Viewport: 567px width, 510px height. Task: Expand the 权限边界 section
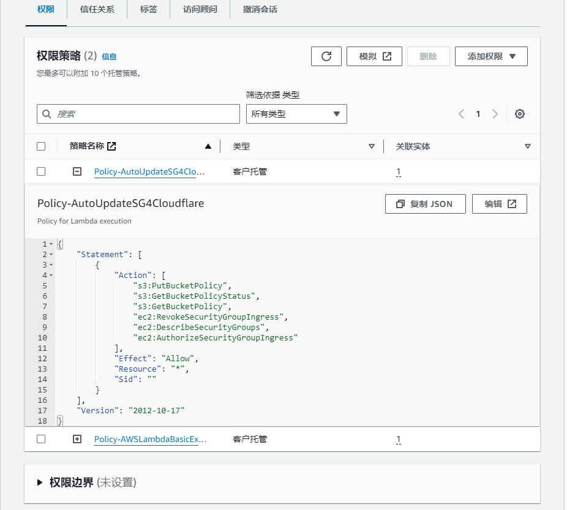[41, 482]
